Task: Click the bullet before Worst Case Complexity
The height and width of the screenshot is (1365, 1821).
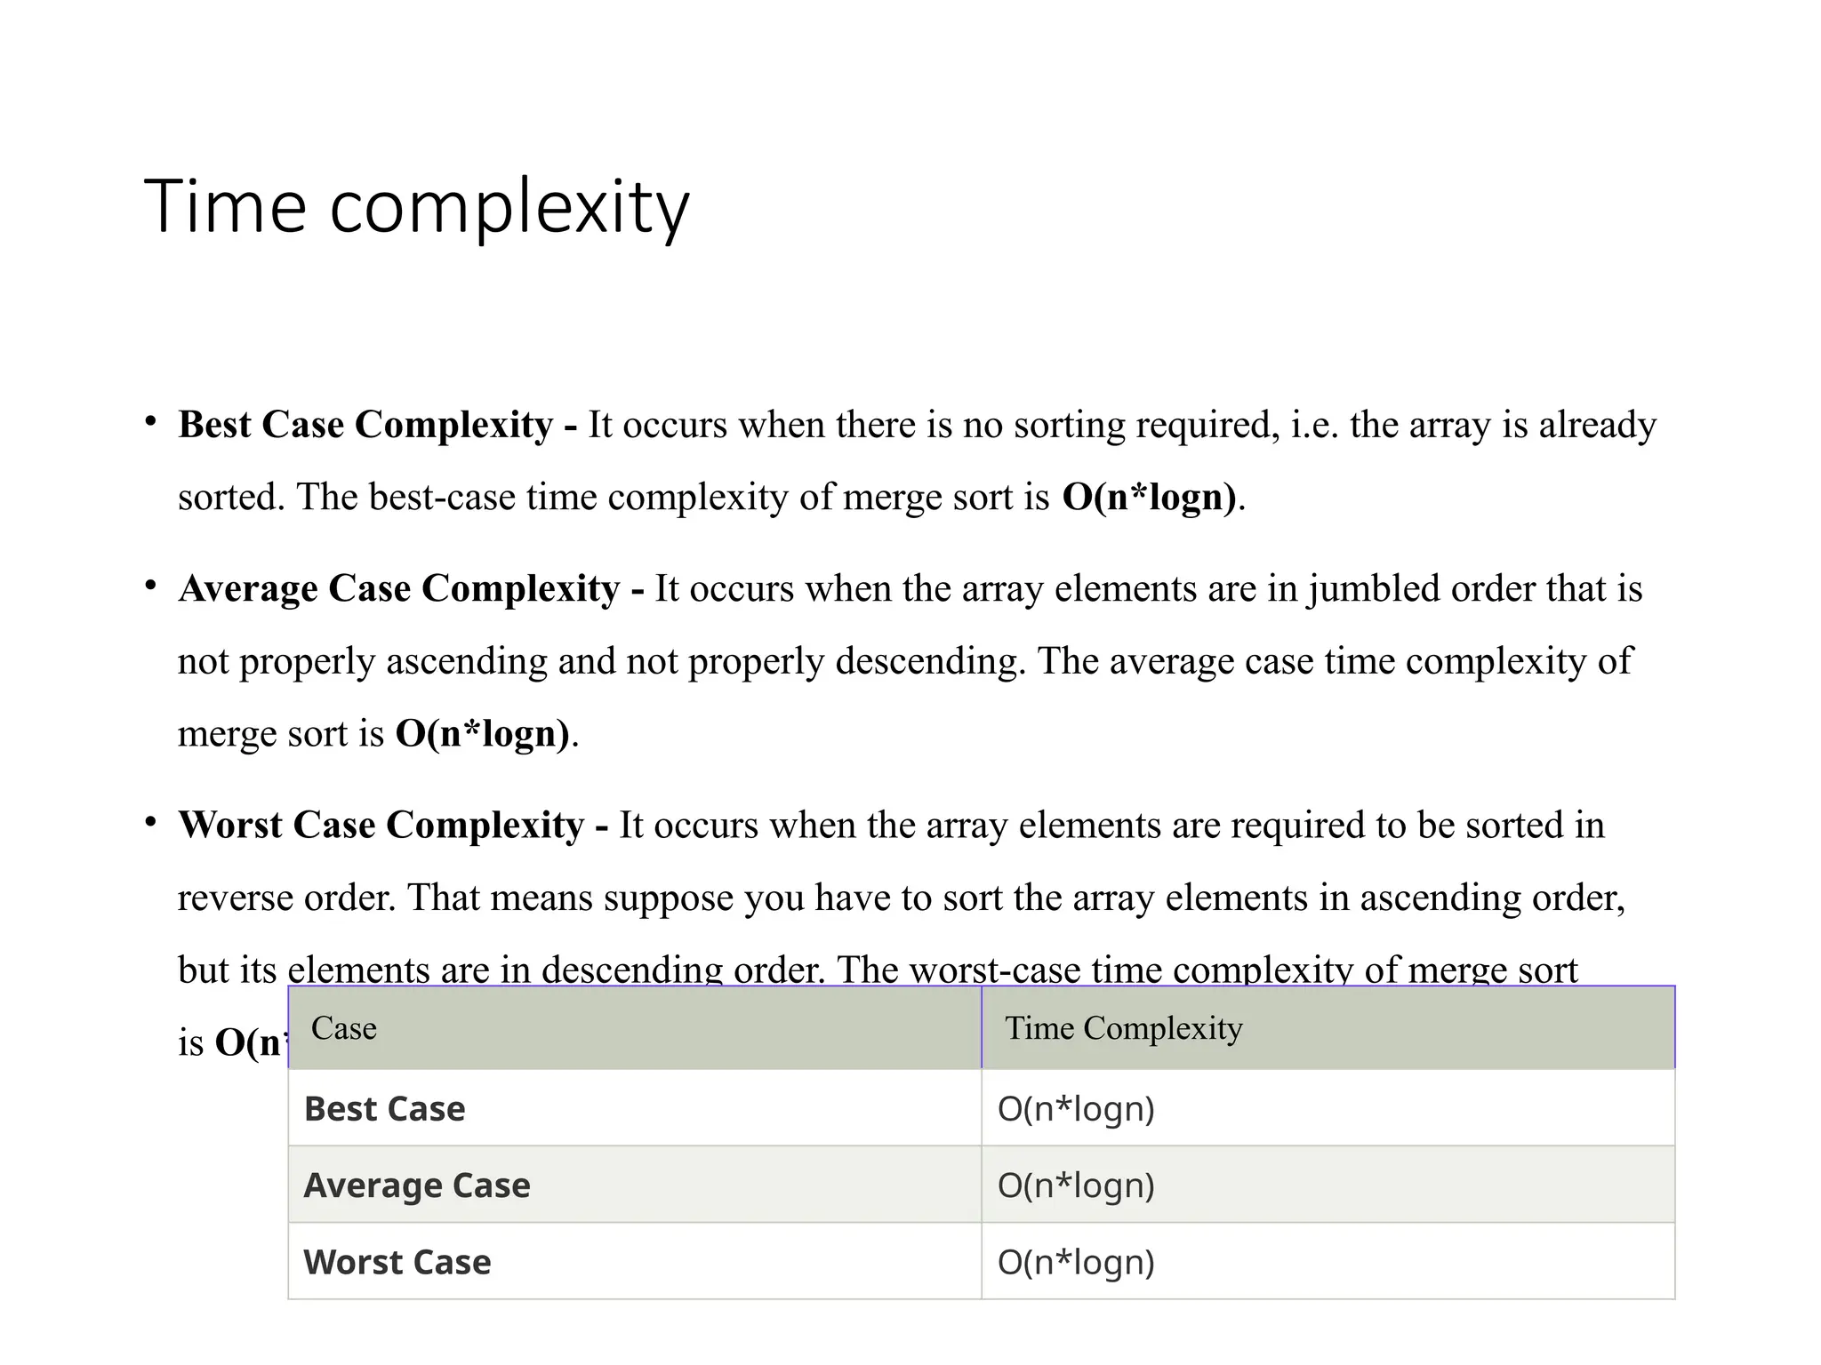Action: [x=151, y=820]
